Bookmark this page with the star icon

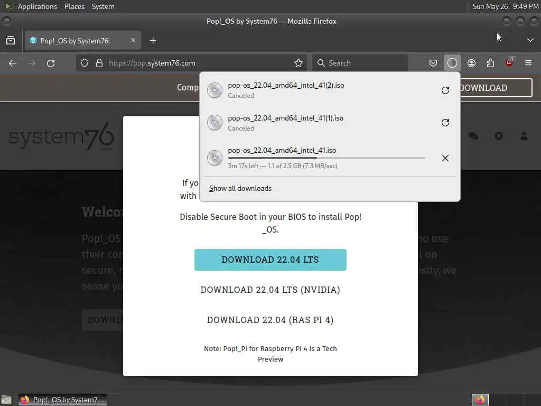click(299, 63)
